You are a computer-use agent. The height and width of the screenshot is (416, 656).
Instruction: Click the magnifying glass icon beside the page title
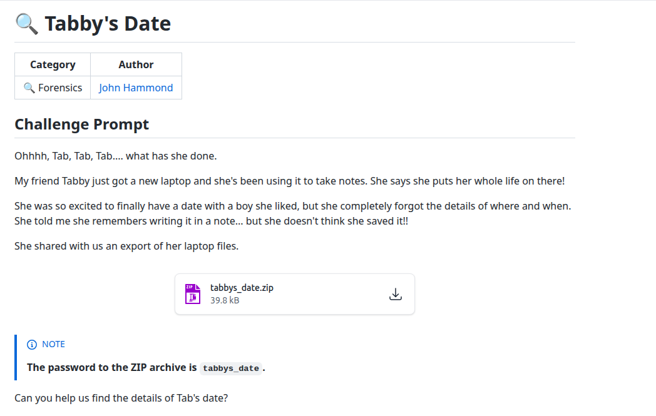26,23
